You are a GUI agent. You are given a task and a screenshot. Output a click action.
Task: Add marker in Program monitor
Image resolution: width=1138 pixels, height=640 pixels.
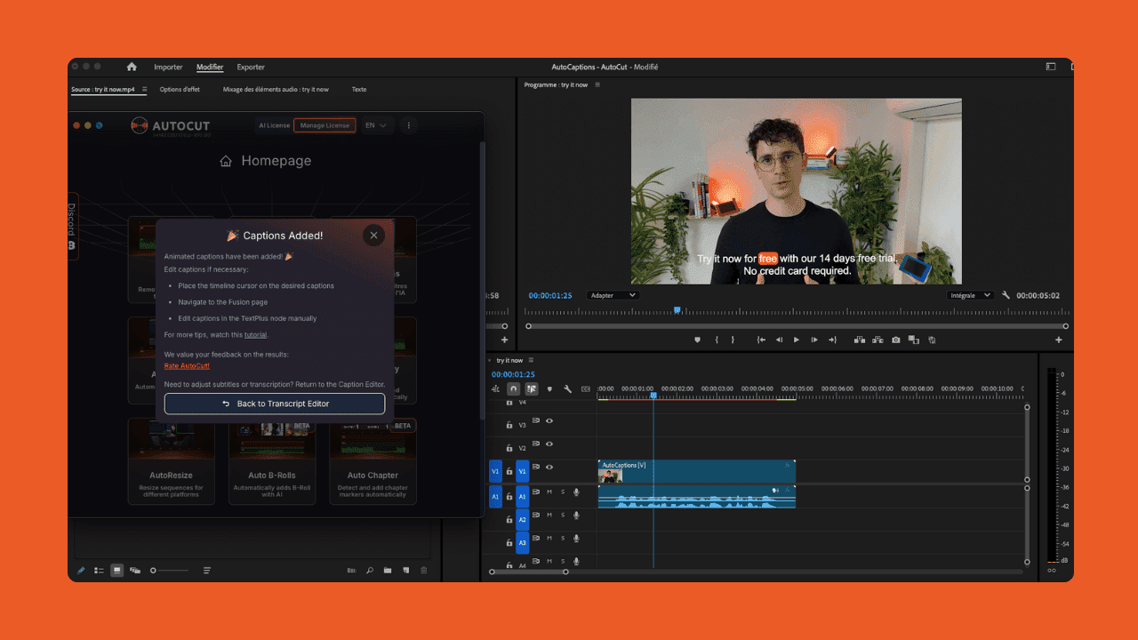tap(698, 340)
